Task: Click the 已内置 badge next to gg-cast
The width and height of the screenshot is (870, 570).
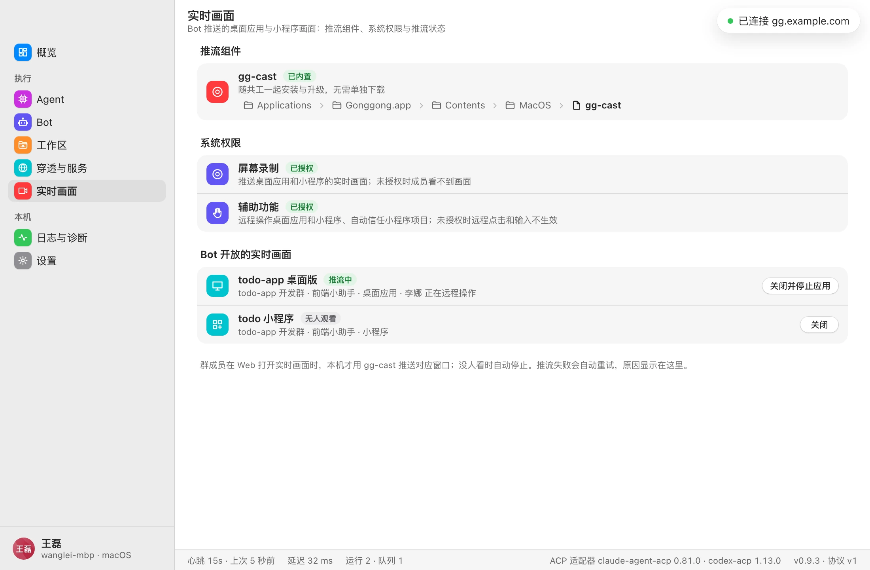Action: tap(300, 76)
